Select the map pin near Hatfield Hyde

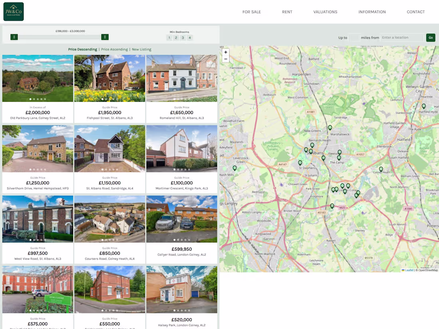tap(423, 106)
